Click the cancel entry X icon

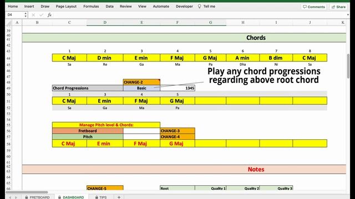33,15
